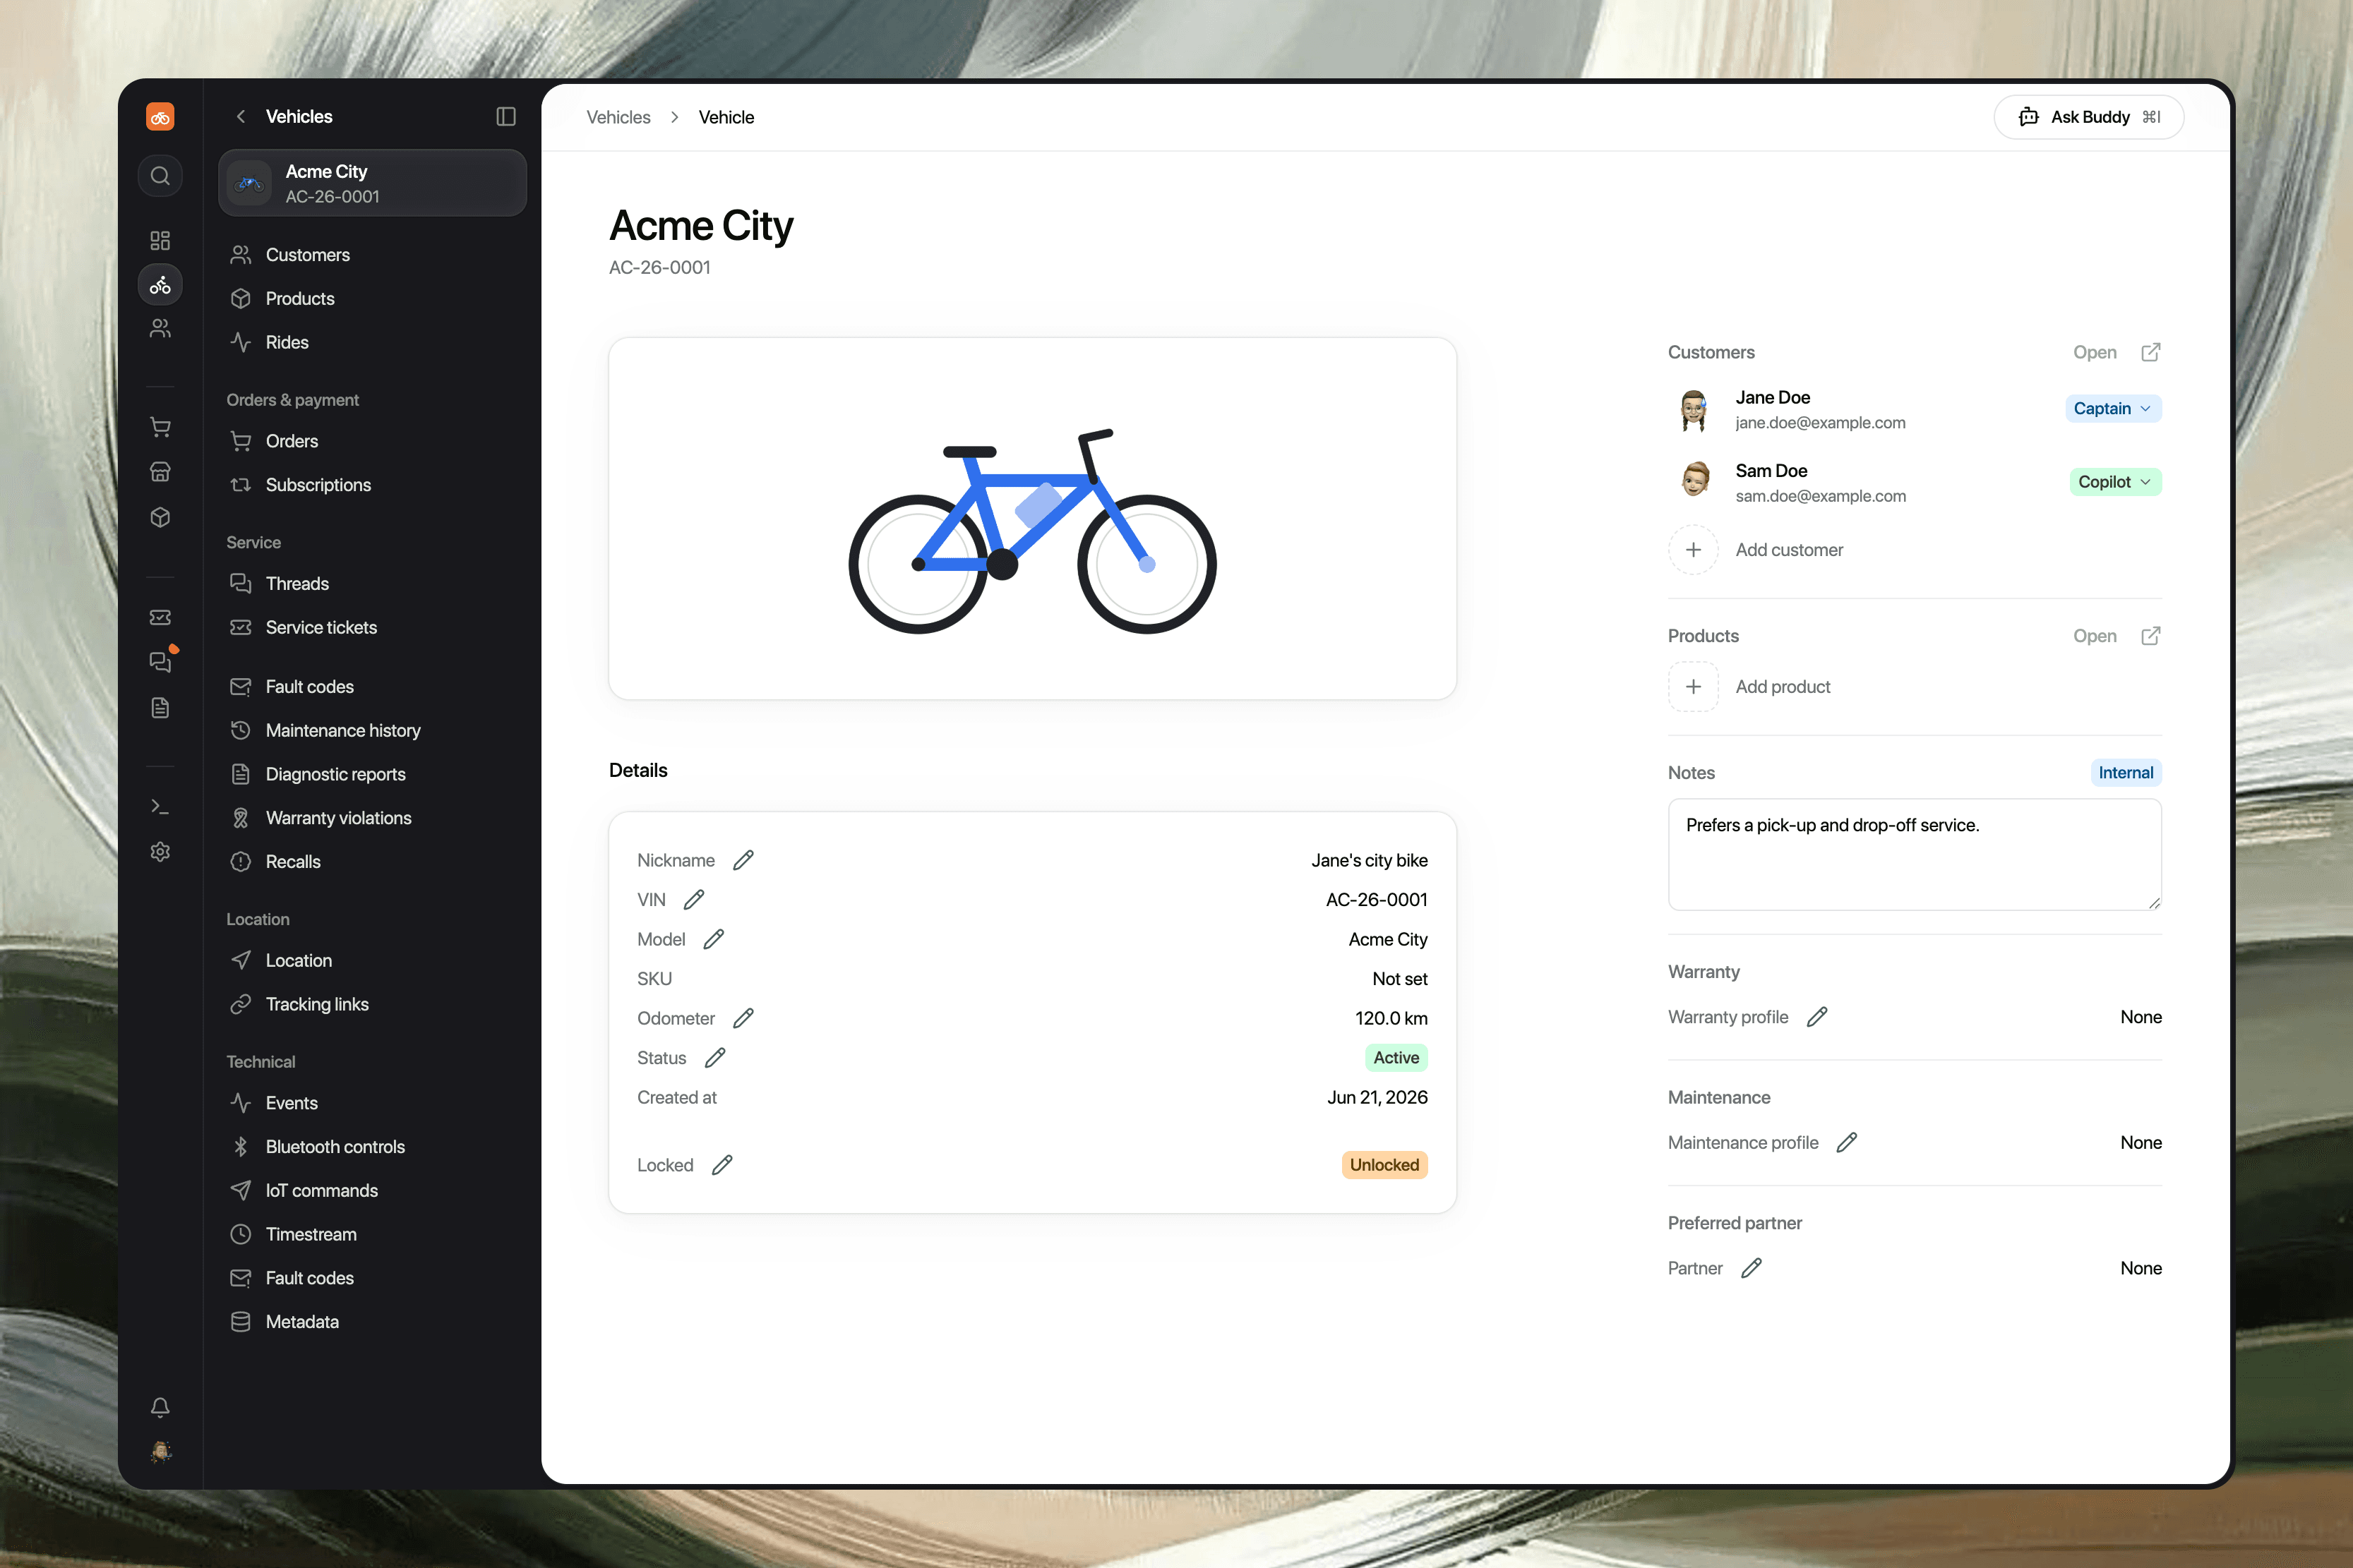Screen dimensions: 2353x1568
Task: Edit the Locked pencil icon
Action: coord(722,1165)
